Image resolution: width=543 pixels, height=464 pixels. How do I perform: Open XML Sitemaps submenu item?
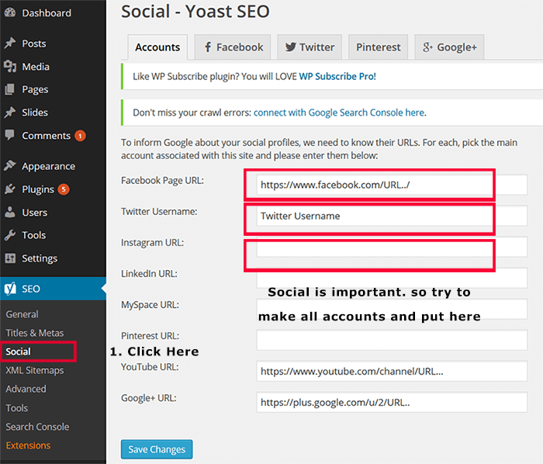[x=35, y=370]
